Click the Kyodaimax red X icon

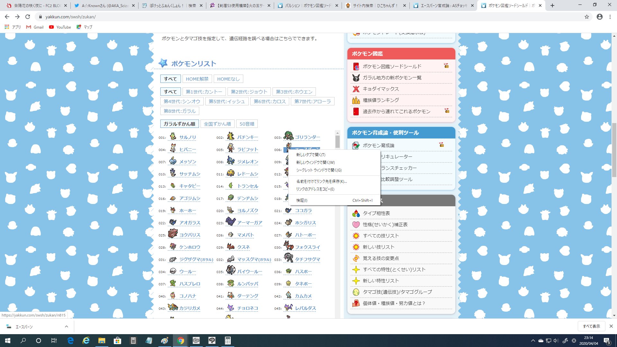pos(356,89)
